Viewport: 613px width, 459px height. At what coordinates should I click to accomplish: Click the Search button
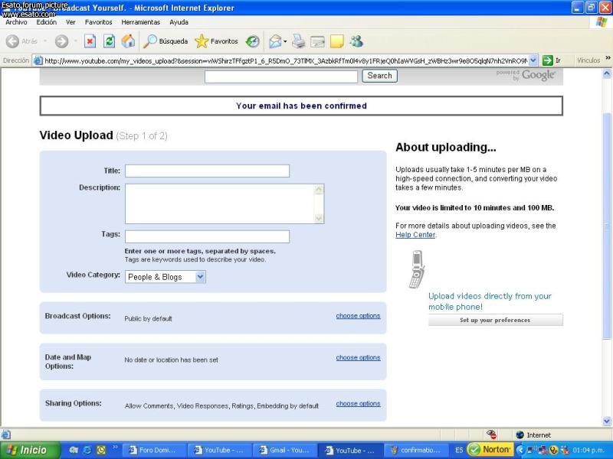coord(379,76)
